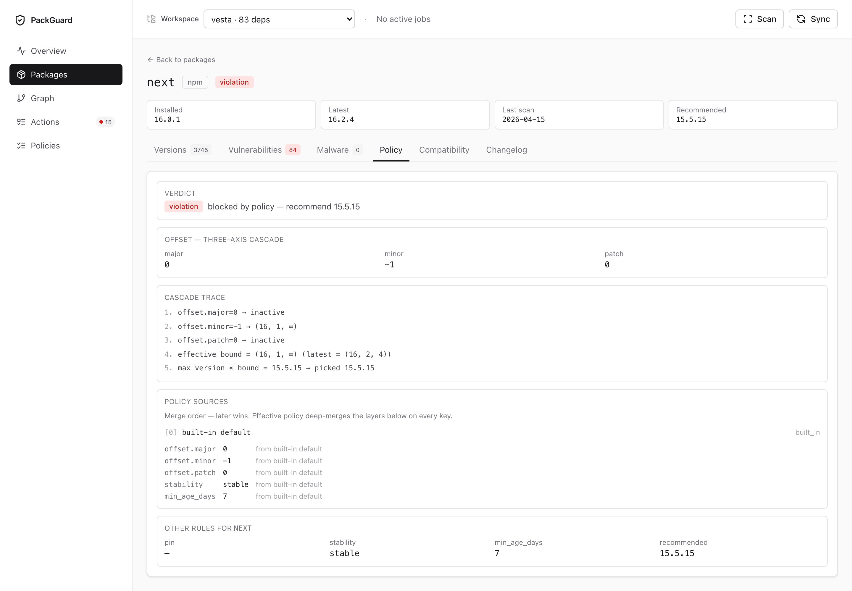Click the red 15 badge on Actions
Viewport: 852px width, 591px height.
tap(106, 122)
